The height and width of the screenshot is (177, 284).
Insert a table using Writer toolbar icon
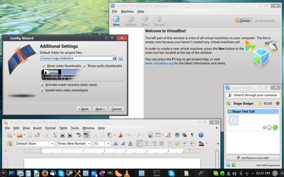click(x=158, y=135)
